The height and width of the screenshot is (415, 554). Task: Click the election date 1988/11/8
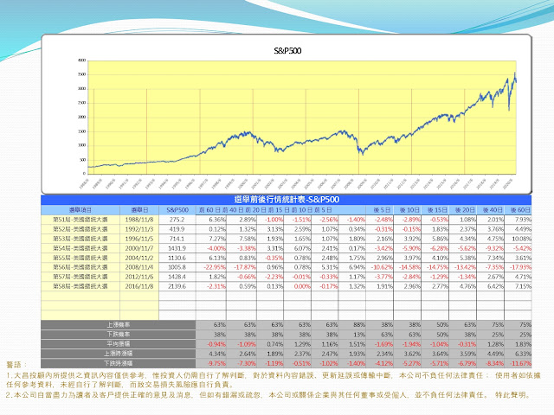point(139,220)
